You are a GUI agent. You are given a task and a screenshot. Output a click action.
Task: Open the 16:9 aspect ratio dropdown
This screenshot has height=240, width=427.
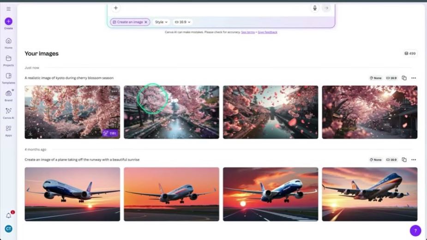click(182, 22)
